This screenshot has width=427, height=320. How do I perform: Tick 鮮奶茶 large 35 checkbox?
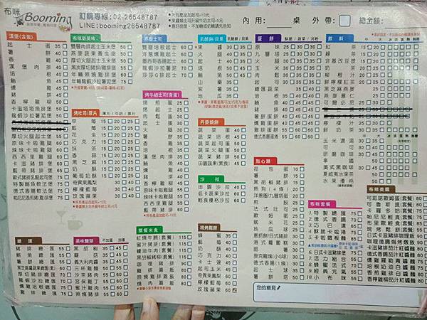[x=382, y=130]
